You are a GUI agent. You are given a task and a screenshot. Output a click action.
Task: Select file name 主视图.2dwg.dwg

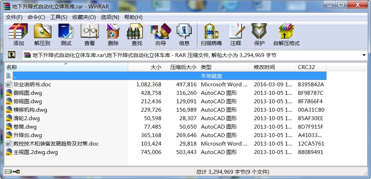pyautogui.click(x=36, y=152)
